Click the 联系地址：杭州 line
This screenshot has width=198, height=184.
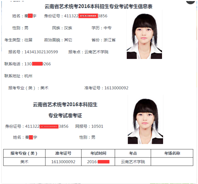[18, 76]
